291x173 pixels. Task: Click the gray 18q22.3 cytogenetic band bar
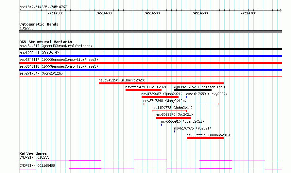coord(150,32)
